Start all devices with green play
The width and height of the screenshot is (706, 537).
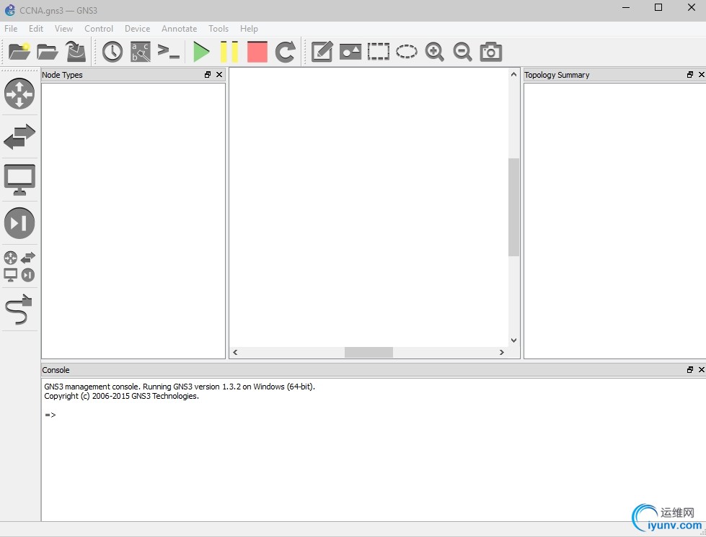(x=200, y=52)
